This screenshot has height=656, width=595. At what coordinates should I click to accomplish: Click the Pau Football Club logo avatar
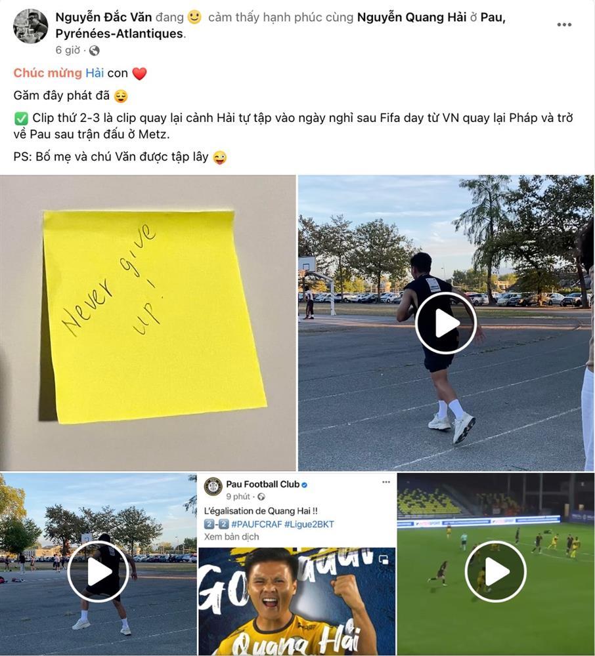pyautogui.click(x=213, y=487)
